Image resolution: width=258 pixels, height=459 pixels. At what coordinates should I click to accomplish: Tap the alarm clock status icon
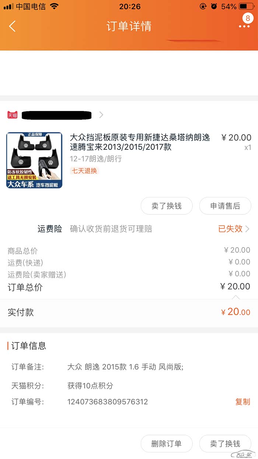point(214,6)
